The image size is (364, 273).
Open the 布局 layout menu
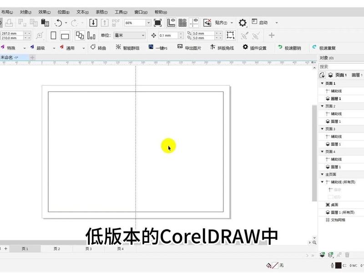(x=7, y=12)
